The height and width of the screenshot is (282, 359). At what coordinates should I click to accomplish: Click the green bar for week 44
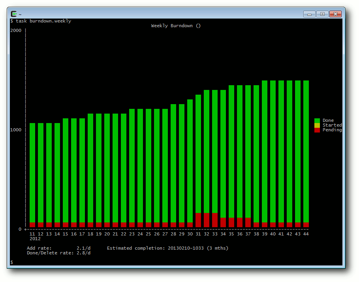click(306, 151)
